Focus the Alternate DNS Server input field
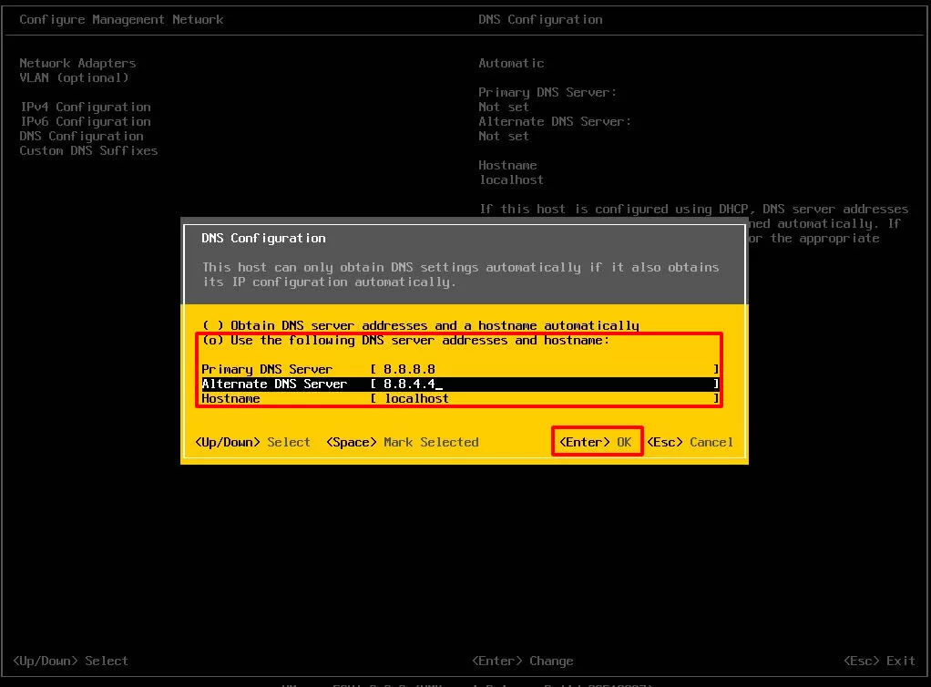Screen dimensions: 931x687 coord(544,384)
